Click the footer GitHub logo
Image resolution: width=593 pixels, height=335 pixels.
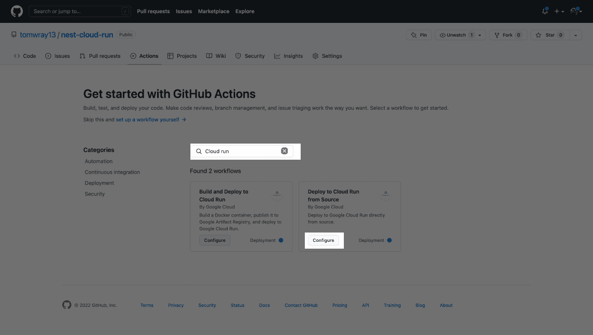point(67,305)
